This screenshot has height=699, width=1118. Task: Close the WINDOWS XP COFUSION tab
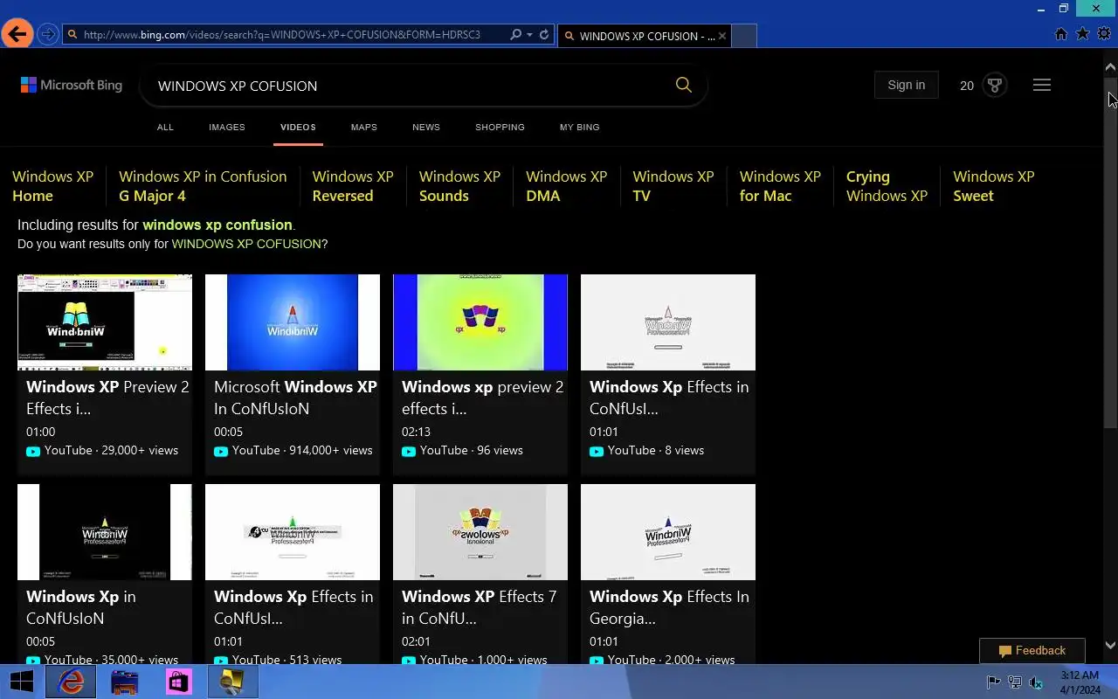click(722, 36)
